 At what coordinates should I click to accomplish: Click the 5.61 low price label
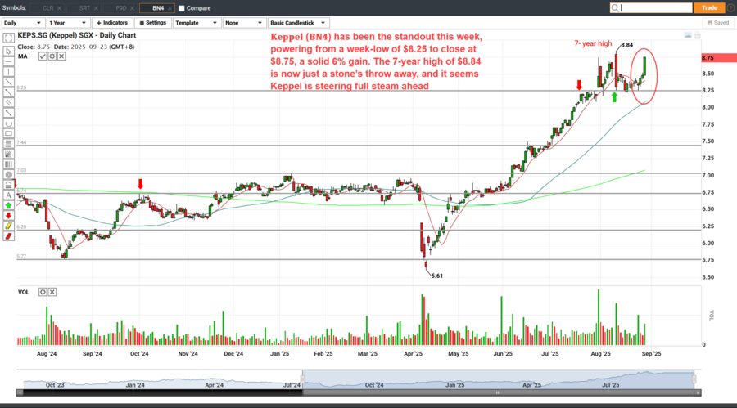[x=437, y=276]
